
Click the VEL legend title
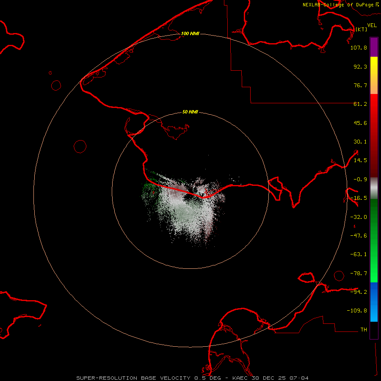[372, 25]
